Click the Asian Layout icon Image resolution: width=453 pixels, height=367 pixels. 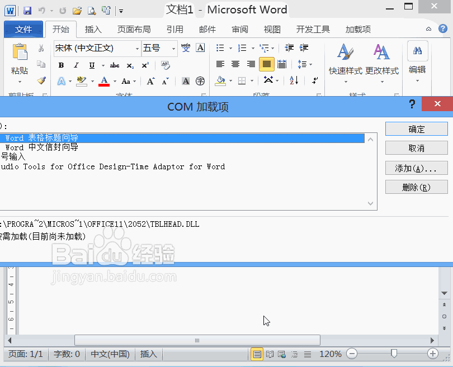268,80
